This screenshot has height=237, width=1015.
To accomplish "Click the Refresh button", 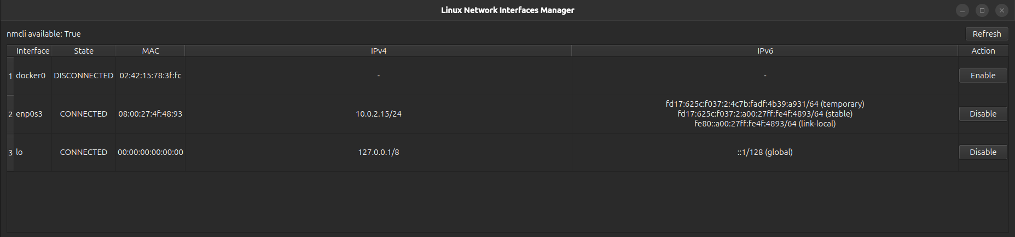I will point(987,34).
